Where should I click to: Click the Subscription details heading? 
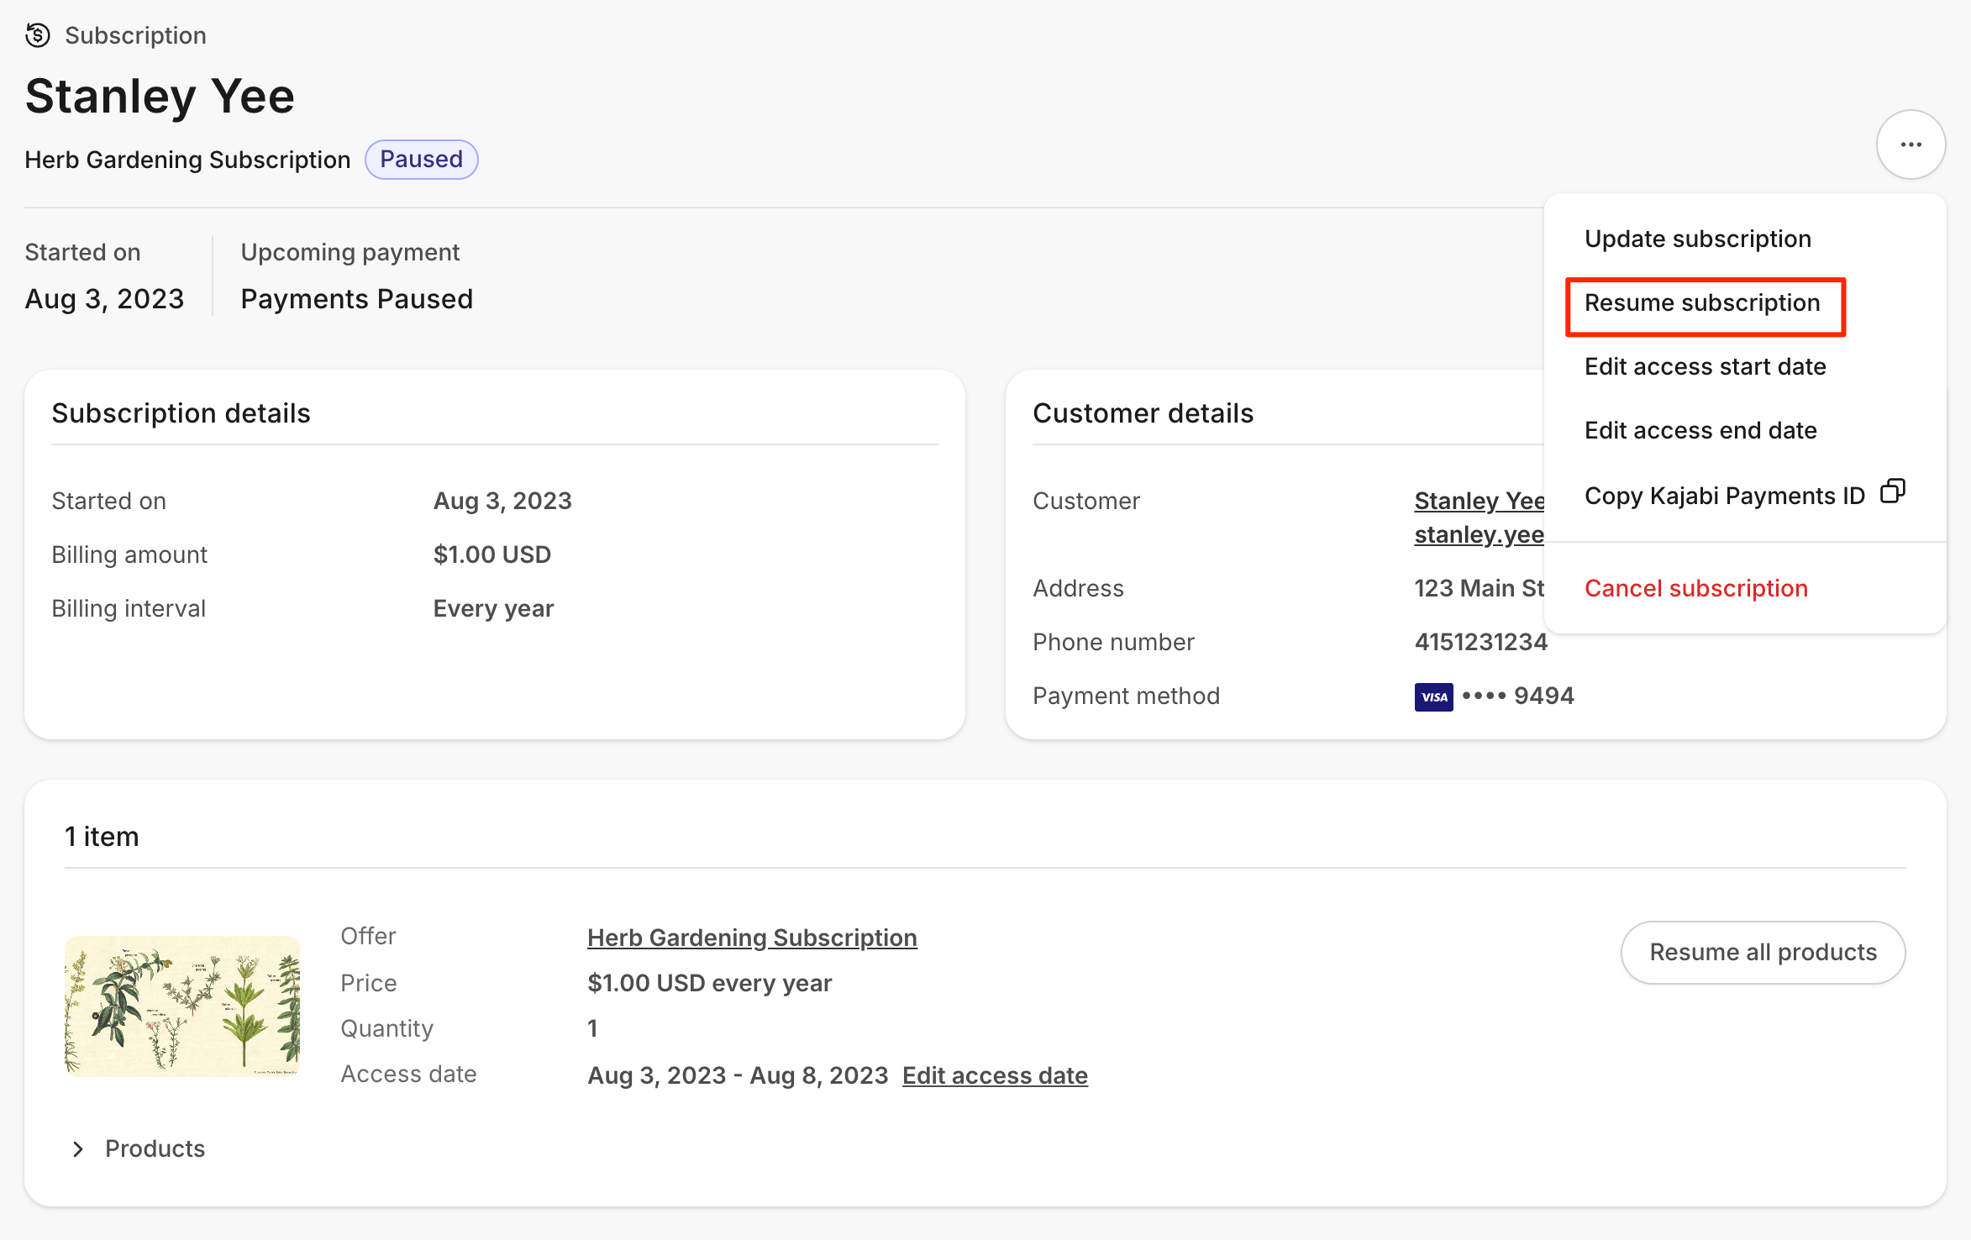pyautogui.click(x=181, y=413)
